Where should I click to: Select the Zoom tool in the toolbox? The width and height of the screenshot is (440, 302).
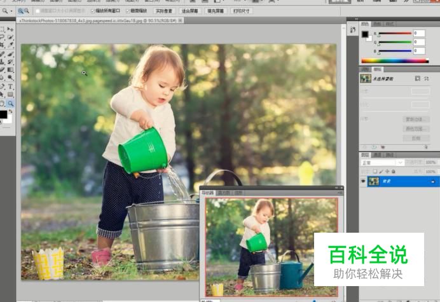click(x=10, y=104)
